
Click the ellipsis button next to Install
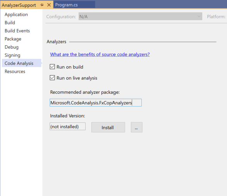(137, 127)
